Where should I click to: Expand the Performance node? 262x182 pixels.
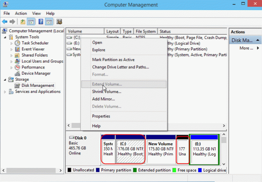(x=11, y=68)
